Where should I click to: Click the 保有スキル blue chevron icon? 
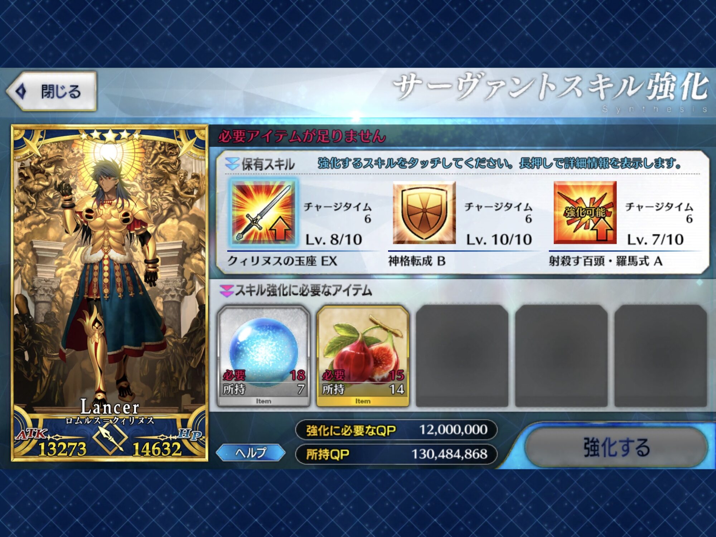(232, 164)
